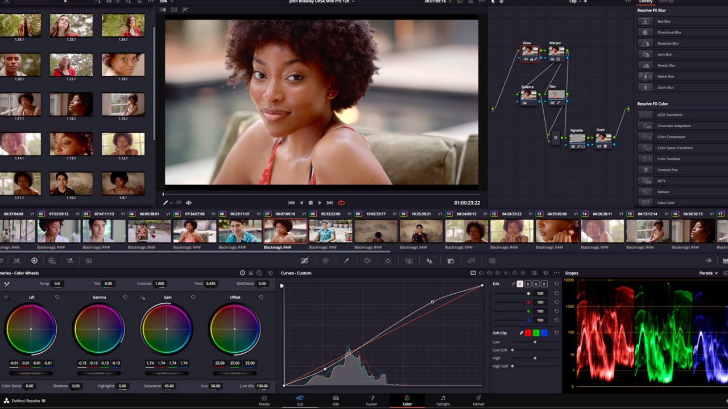Switch to the Cut page
This screenshot has height=409, width=728.
(x=300, y=400)
